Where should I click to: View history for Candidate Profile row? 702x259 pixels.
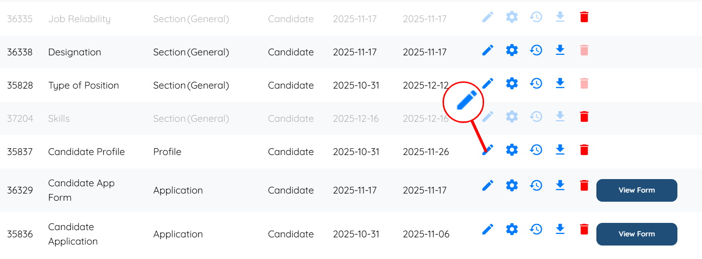pyautogui.click(x=536, y=150)
